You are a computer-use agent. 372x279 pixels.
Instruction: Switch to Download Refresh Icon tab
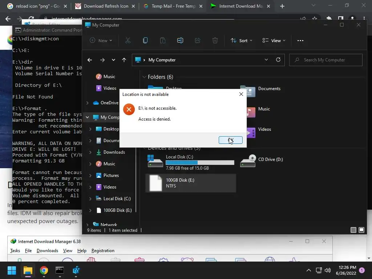[104, 6]
